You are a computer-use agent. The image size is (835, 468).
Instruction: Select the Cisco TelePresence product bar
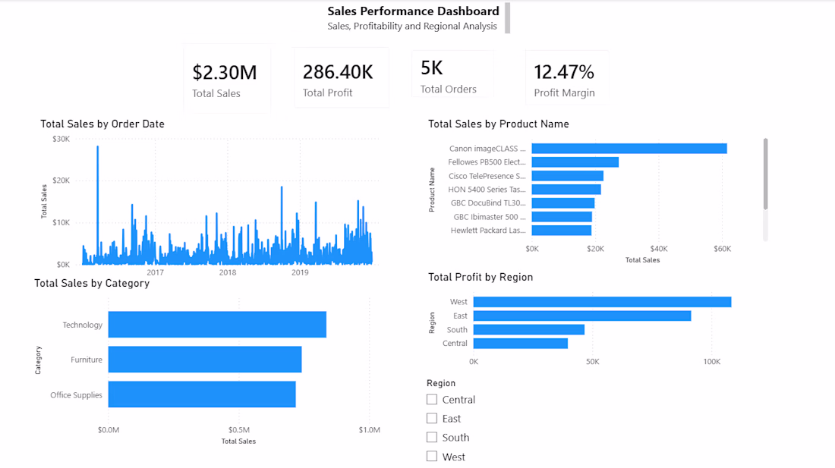pos(568,175)
